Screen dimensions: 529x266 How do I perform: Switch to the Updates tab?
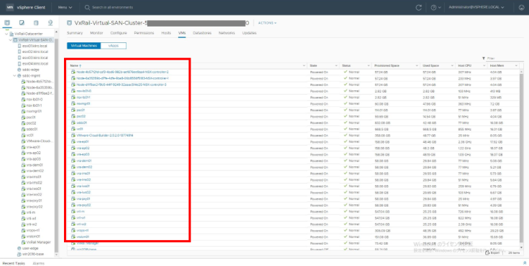[x=249, y=33]
